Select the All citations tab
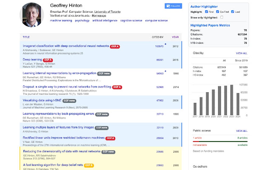Screen dimensions: 272x170 [224, 60]
